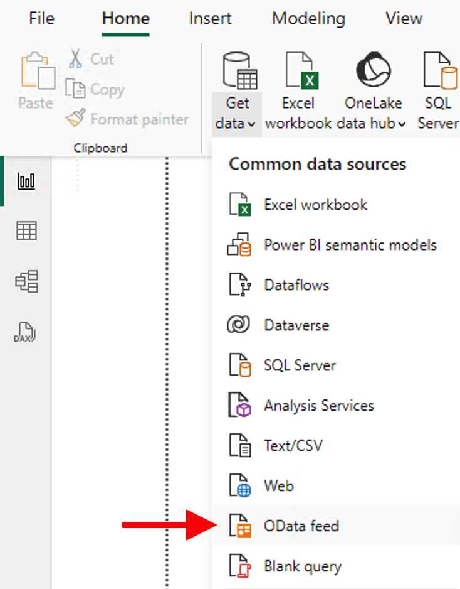The image size is (460, 589).
Task: Click the Dataverse swirl icon
Action: 238,324
